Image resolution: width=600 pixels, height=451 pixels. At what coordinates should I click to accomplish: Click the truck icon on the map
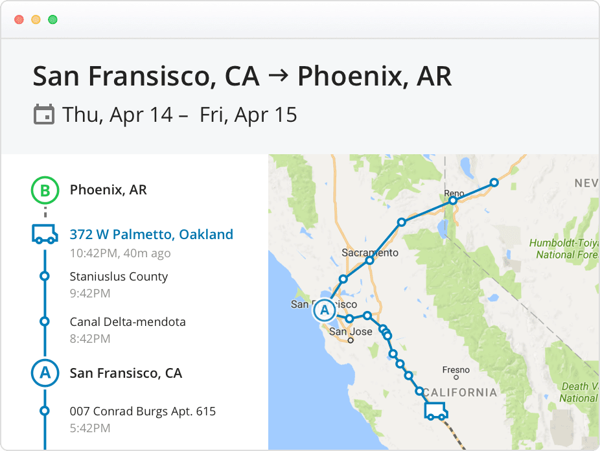pos(436,411)
